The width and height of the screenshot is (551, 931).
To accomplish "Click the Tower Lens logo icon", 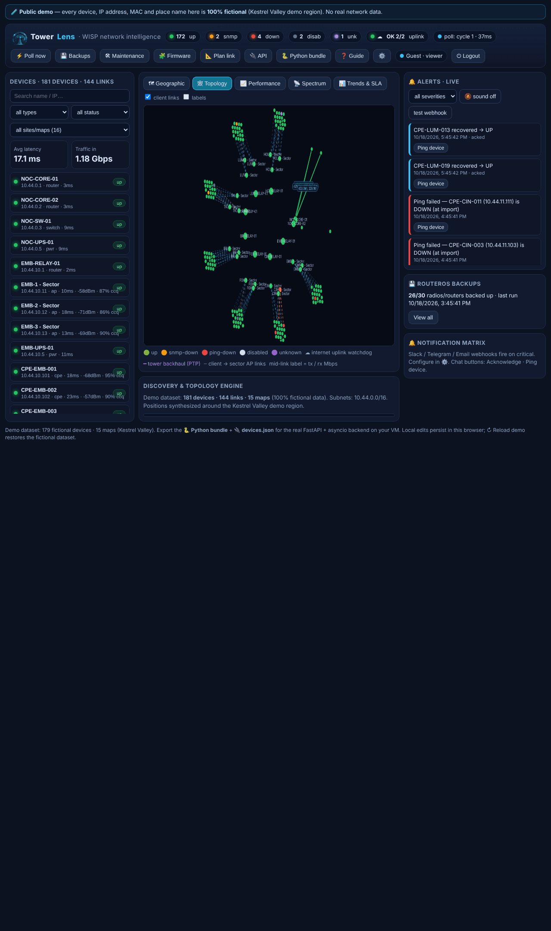I will 20,37.
